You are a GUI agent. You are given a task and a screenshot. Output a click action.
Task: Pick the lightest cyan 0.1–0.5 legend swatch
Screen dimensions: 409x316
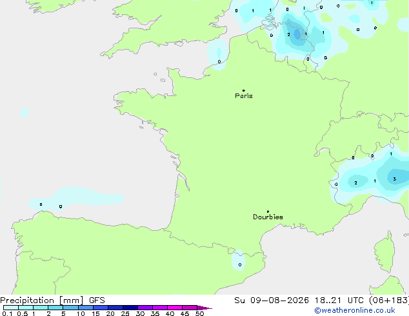(x=11, y=308)
